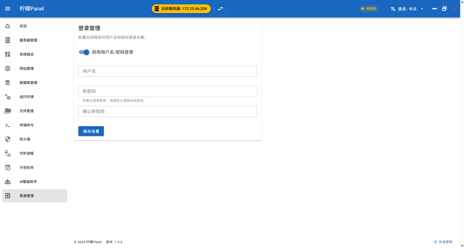Click the robot icon for AI智能助手
The height and width of the screenshot is (248, 464).
7,182
